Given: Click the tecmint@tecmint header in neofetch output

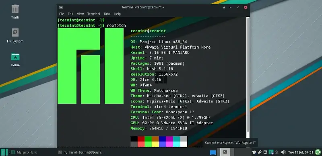Looking at the screenshot, I should coord(148,31).
